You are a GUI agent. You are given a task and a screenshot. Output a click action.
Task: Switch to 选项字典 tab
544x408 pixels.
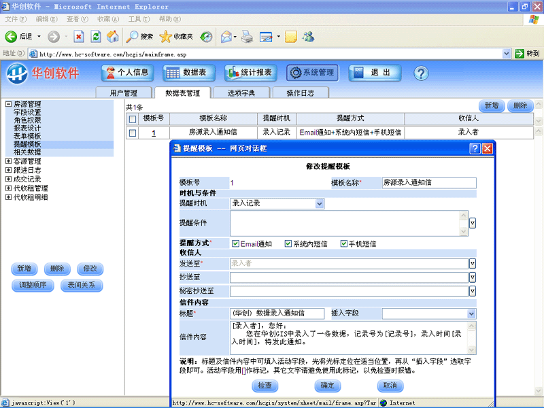pyautogui.click(x=241, y=92)
